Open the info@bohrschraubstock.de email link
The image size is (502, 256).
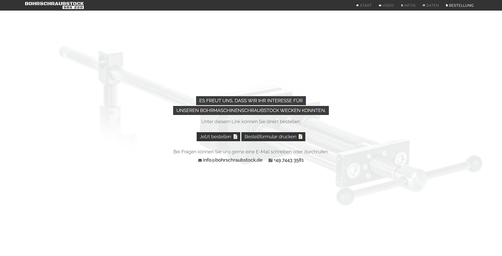click(232, 160)
